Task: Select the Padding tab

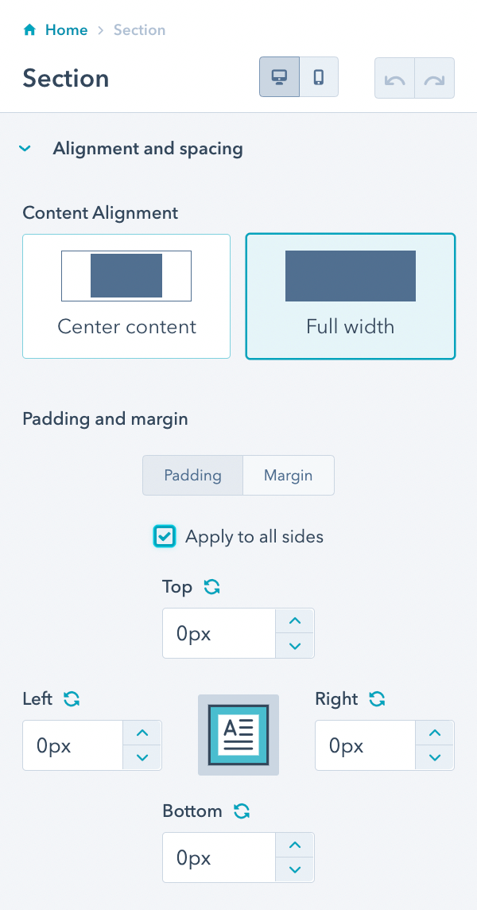Action: pos(192,475)
